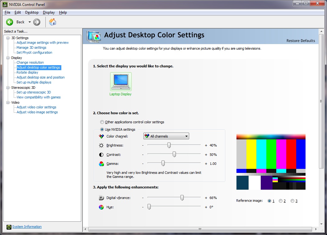Click the vertical scrollbar up arrow
Image resolution: width=327 pixels, height=235 pixels.
321,31
